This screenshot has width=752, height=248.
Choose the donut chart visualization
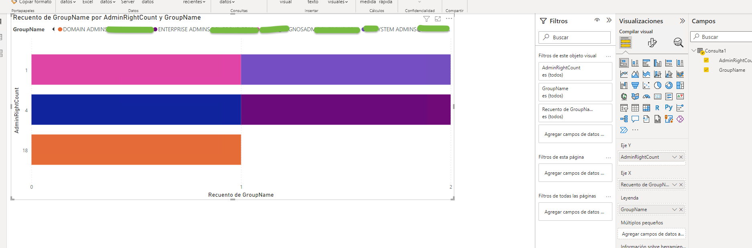[x=669, y=85]
